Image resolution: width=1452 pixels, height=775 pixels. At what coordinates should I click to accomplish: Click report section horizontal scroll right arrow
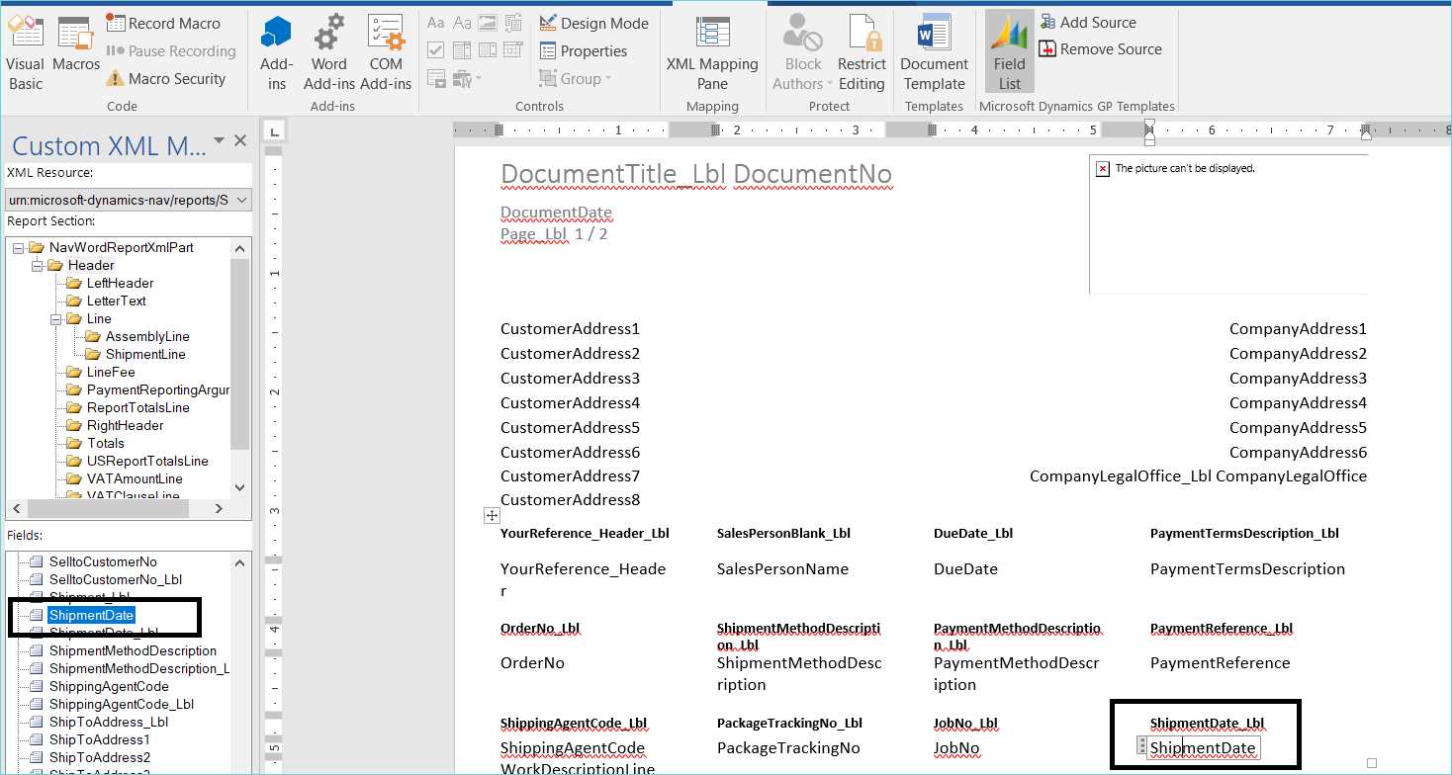tap(221, 508)
